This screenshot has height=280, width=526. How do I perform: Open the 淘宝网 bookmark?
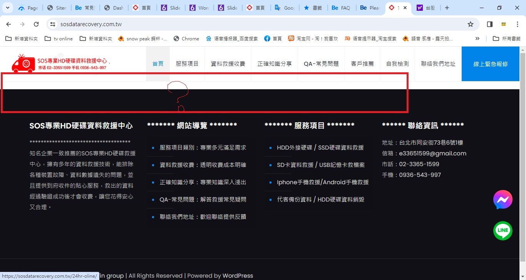point(313,38)
